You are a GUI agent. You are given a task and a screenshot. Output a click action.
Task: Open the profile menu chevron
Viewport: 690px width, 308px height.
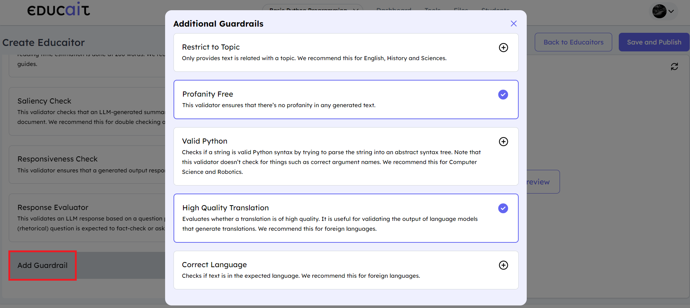click(671, 11)
